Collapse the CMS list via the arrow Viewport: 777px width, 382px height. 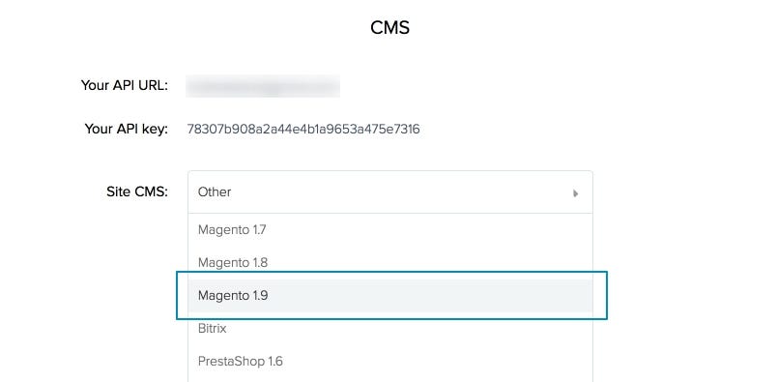pos(575,193)
